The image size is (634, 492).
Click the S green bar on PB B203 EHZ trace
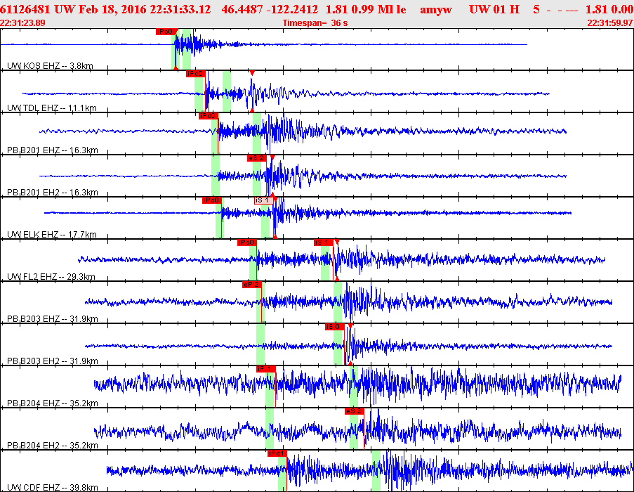pyautogui.click(x=338, y=302)
